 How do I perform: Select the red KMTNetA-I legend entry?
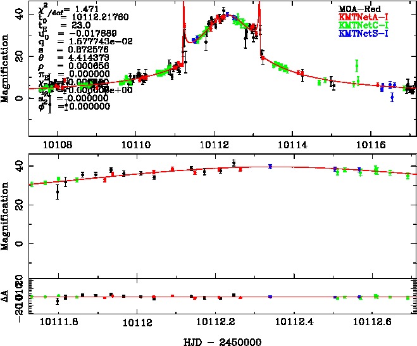point(363,15)
